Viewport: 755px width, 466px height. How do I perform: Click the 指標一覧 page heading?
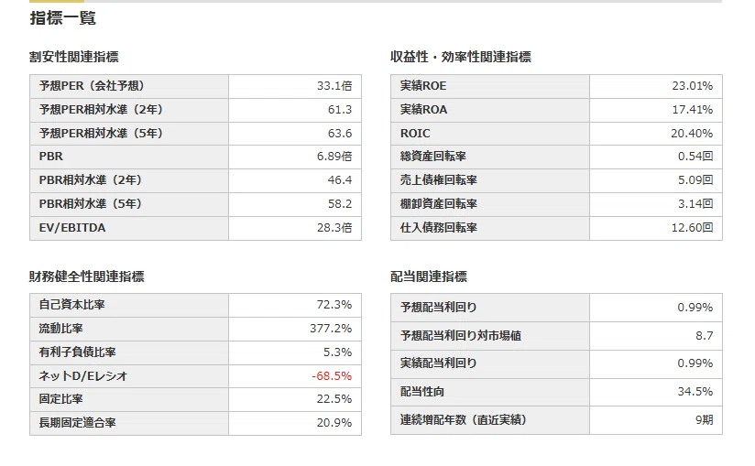[62, 17]
